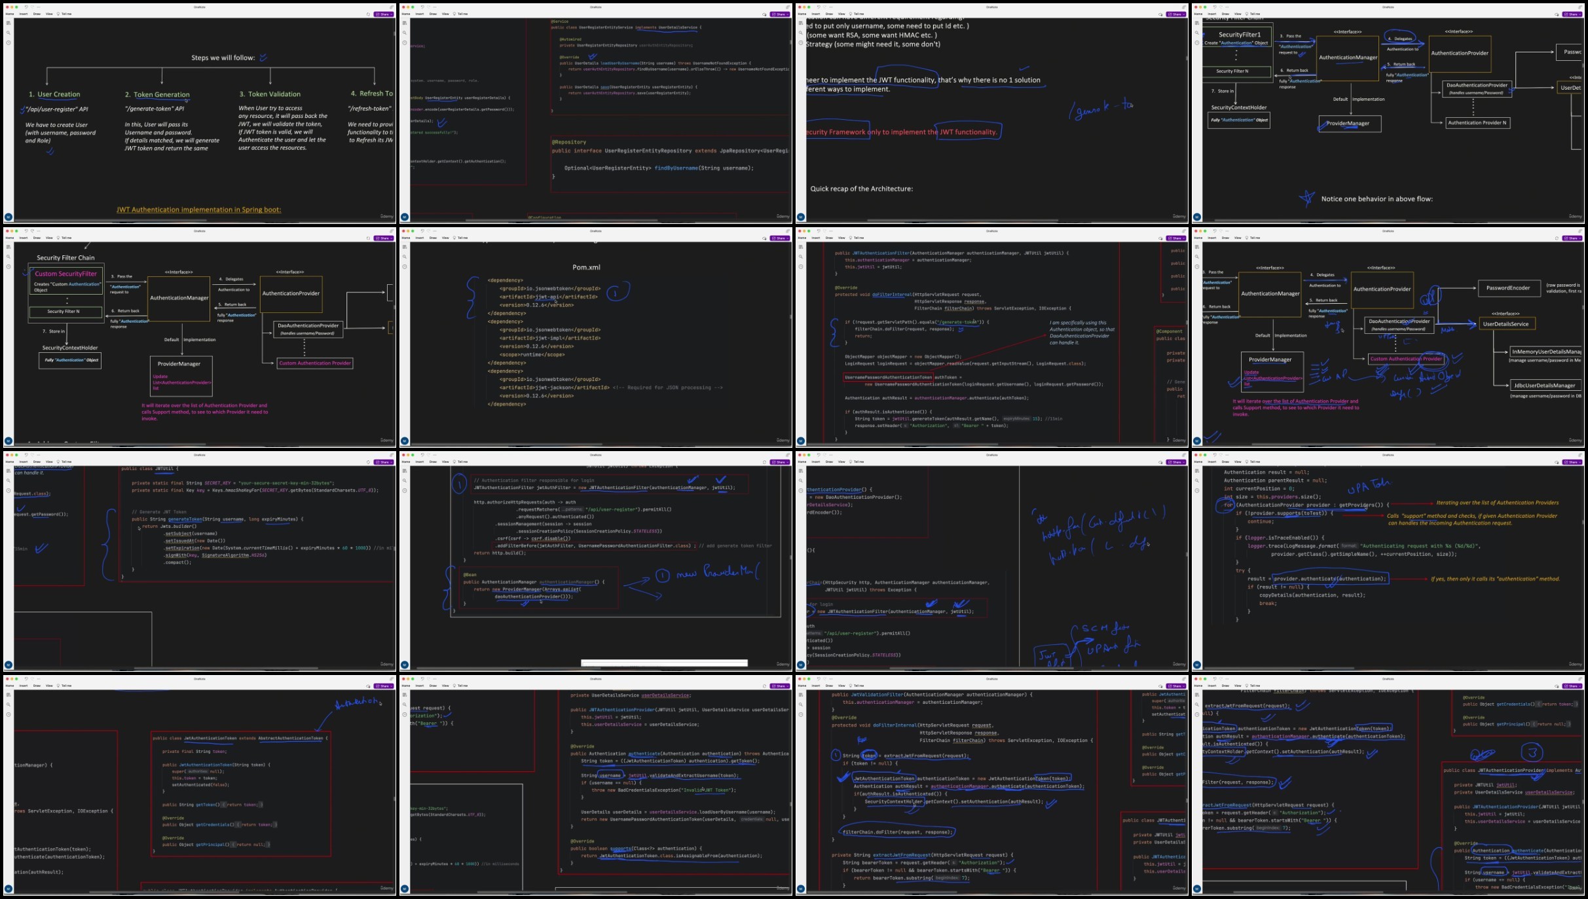
Task: Open the Home tab in the Pom.xml window
Action: pyautogui.click(x=406, y=238)
